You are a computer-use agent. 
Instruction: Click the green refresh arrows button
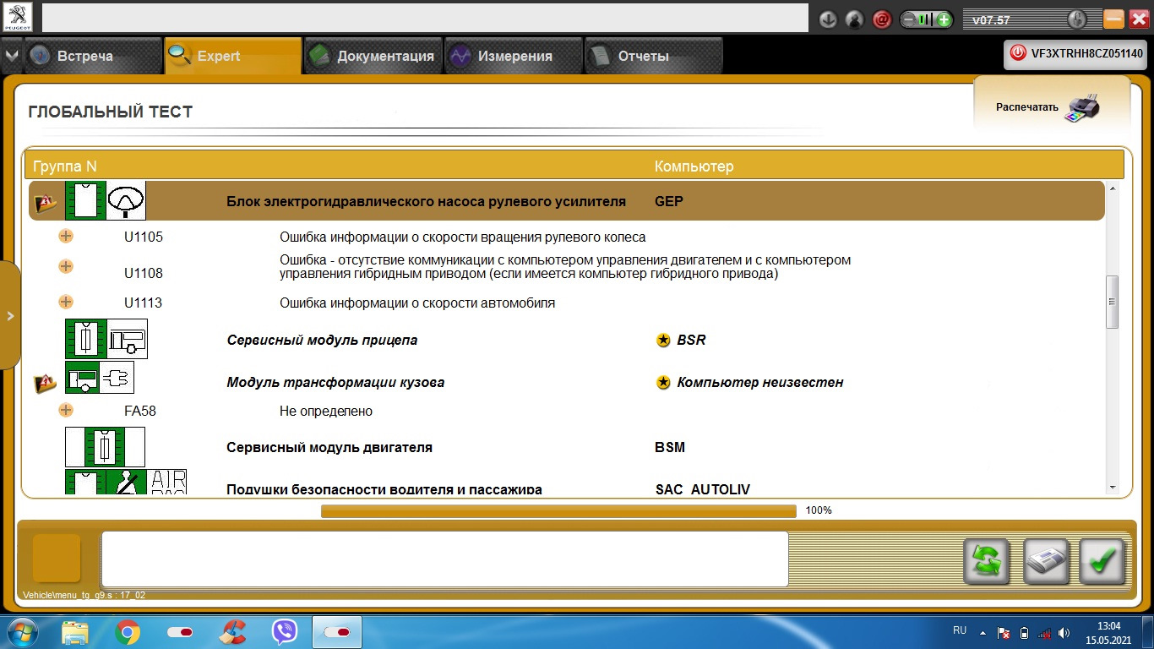pos(987,561)
